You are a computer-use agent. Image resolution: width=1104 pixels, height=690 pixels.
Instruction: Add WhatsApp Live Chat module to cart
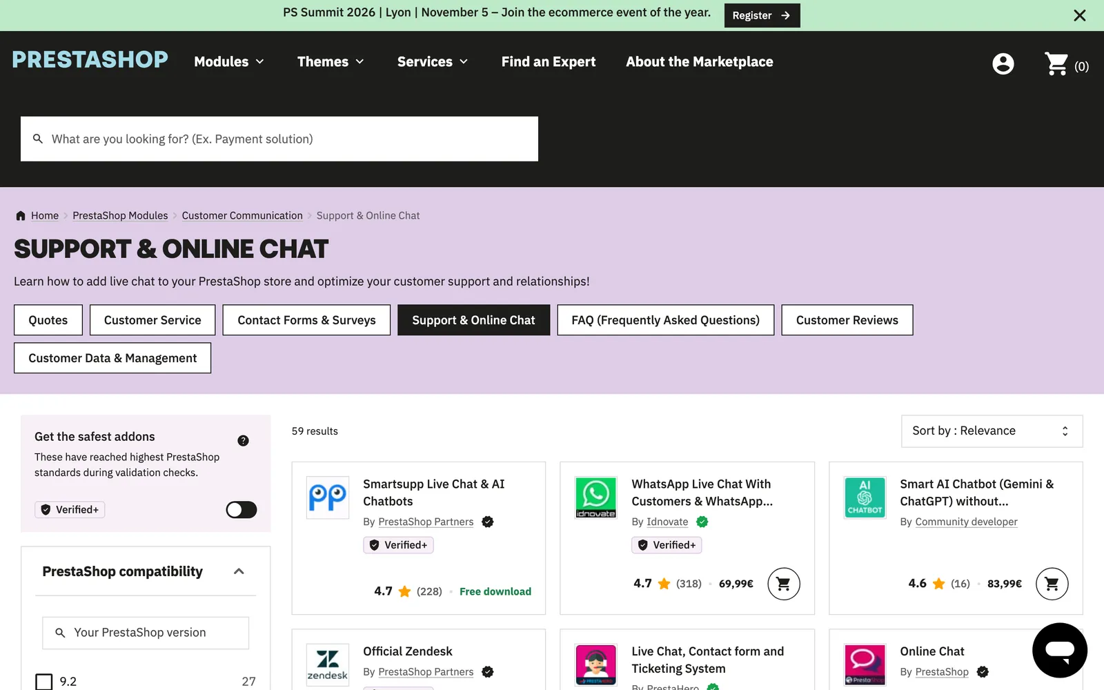click(x=783, y=584)
